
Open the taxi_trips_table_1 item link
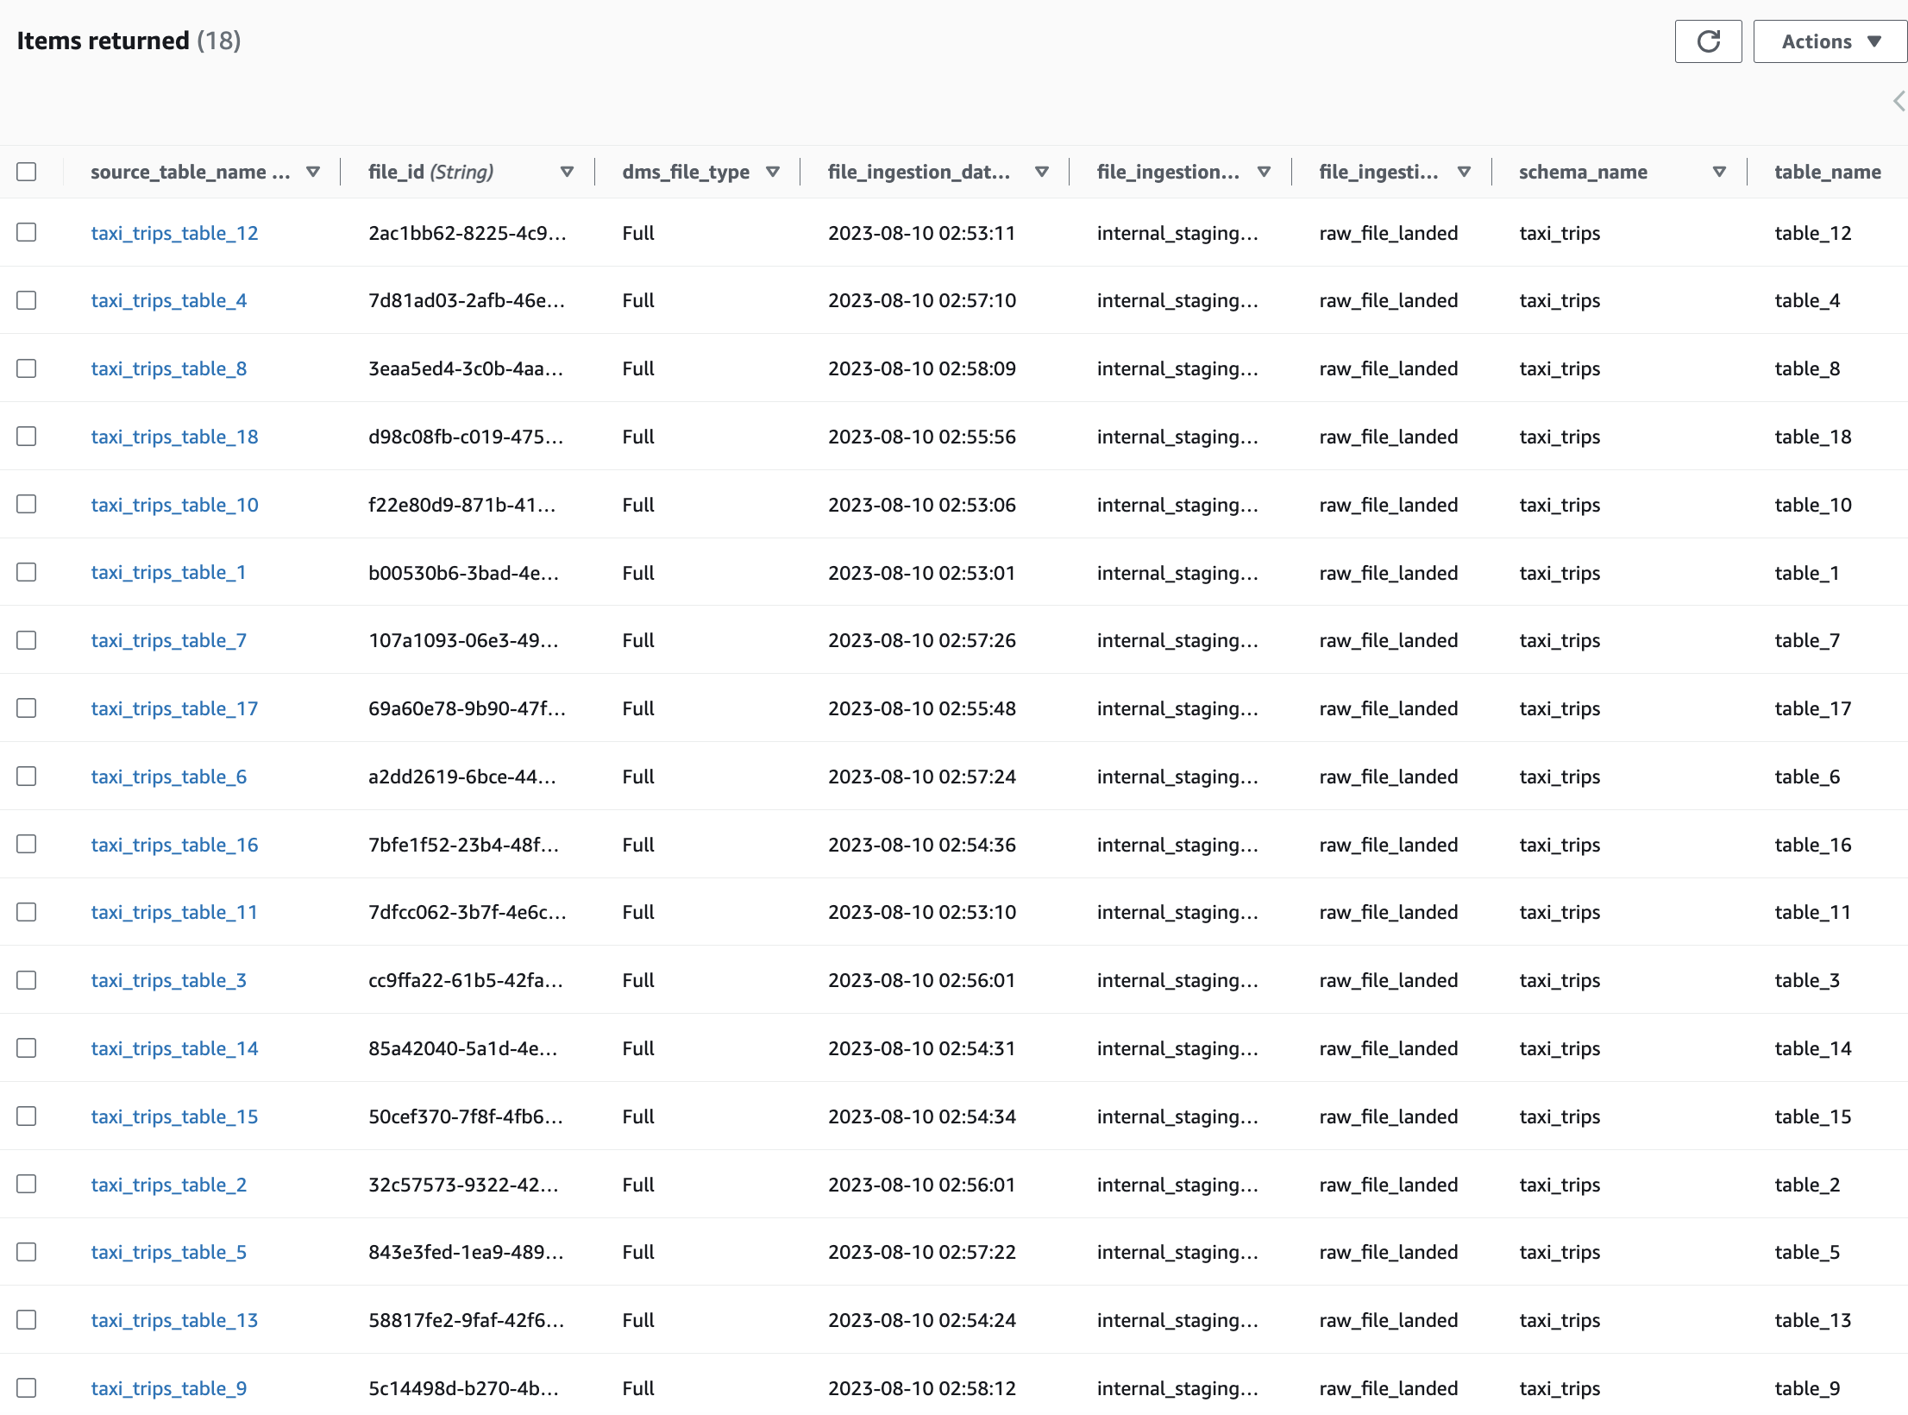click(167, 572)
